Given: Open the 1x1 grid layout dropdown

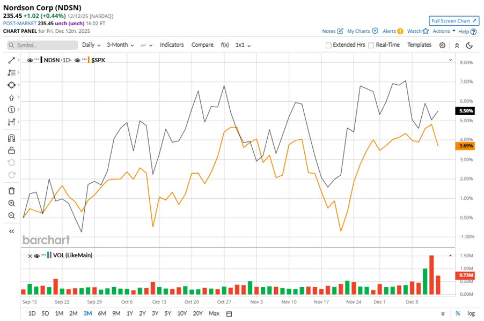Looking at the screenshot, I should pos(243,45).
